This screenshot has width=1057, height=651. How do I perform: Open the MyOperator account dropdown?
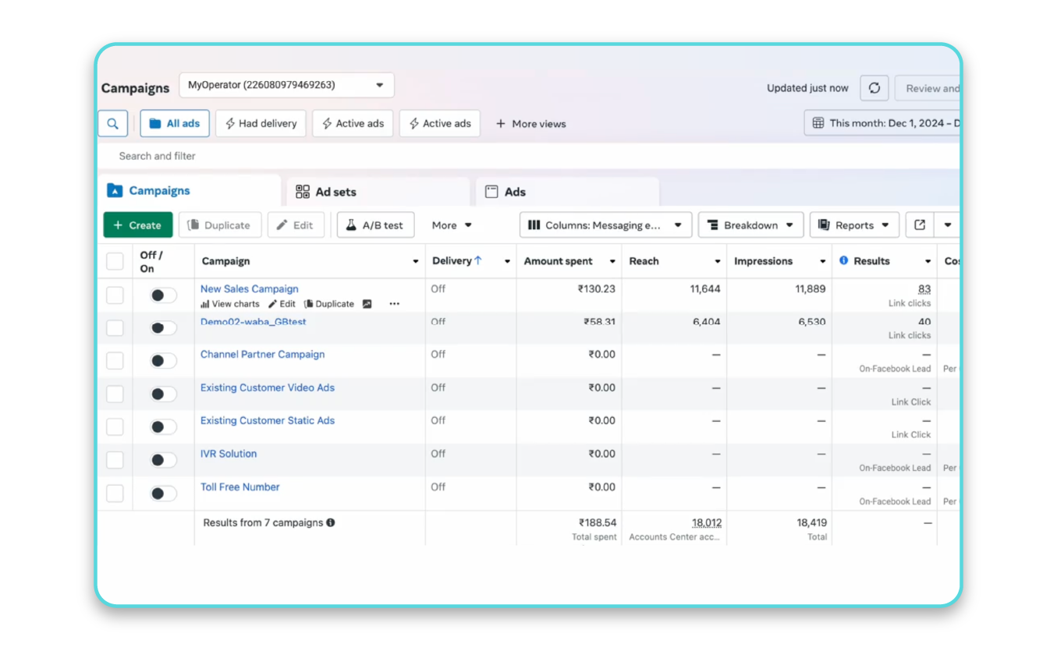coord(286,85)
